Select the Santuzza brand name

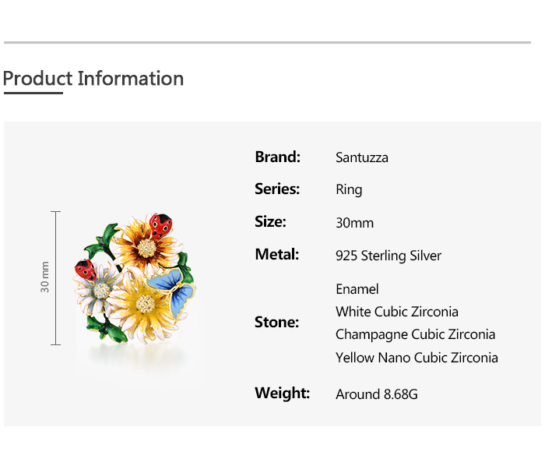click(362, 157)
